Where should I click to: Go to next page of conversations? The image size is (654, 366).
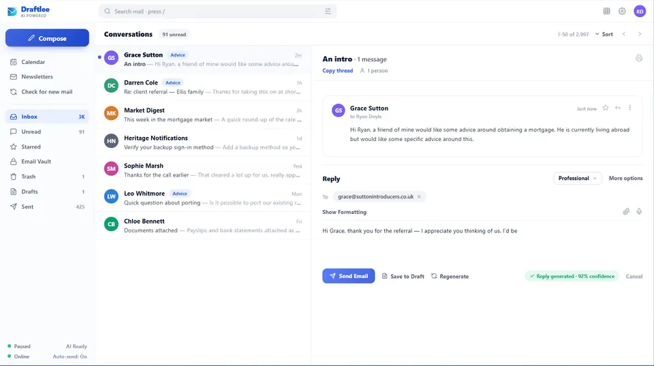coord(640,34)
